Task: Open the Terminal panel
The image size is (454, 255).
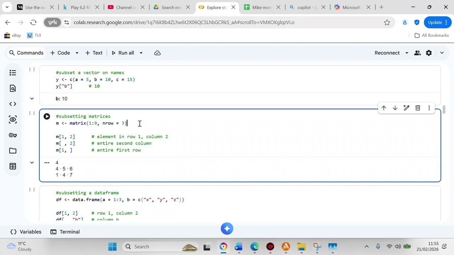Action: click(65, 232)
